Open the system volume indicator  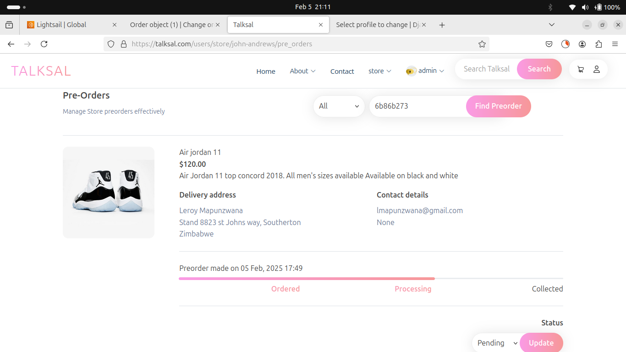tap(585, 7)
